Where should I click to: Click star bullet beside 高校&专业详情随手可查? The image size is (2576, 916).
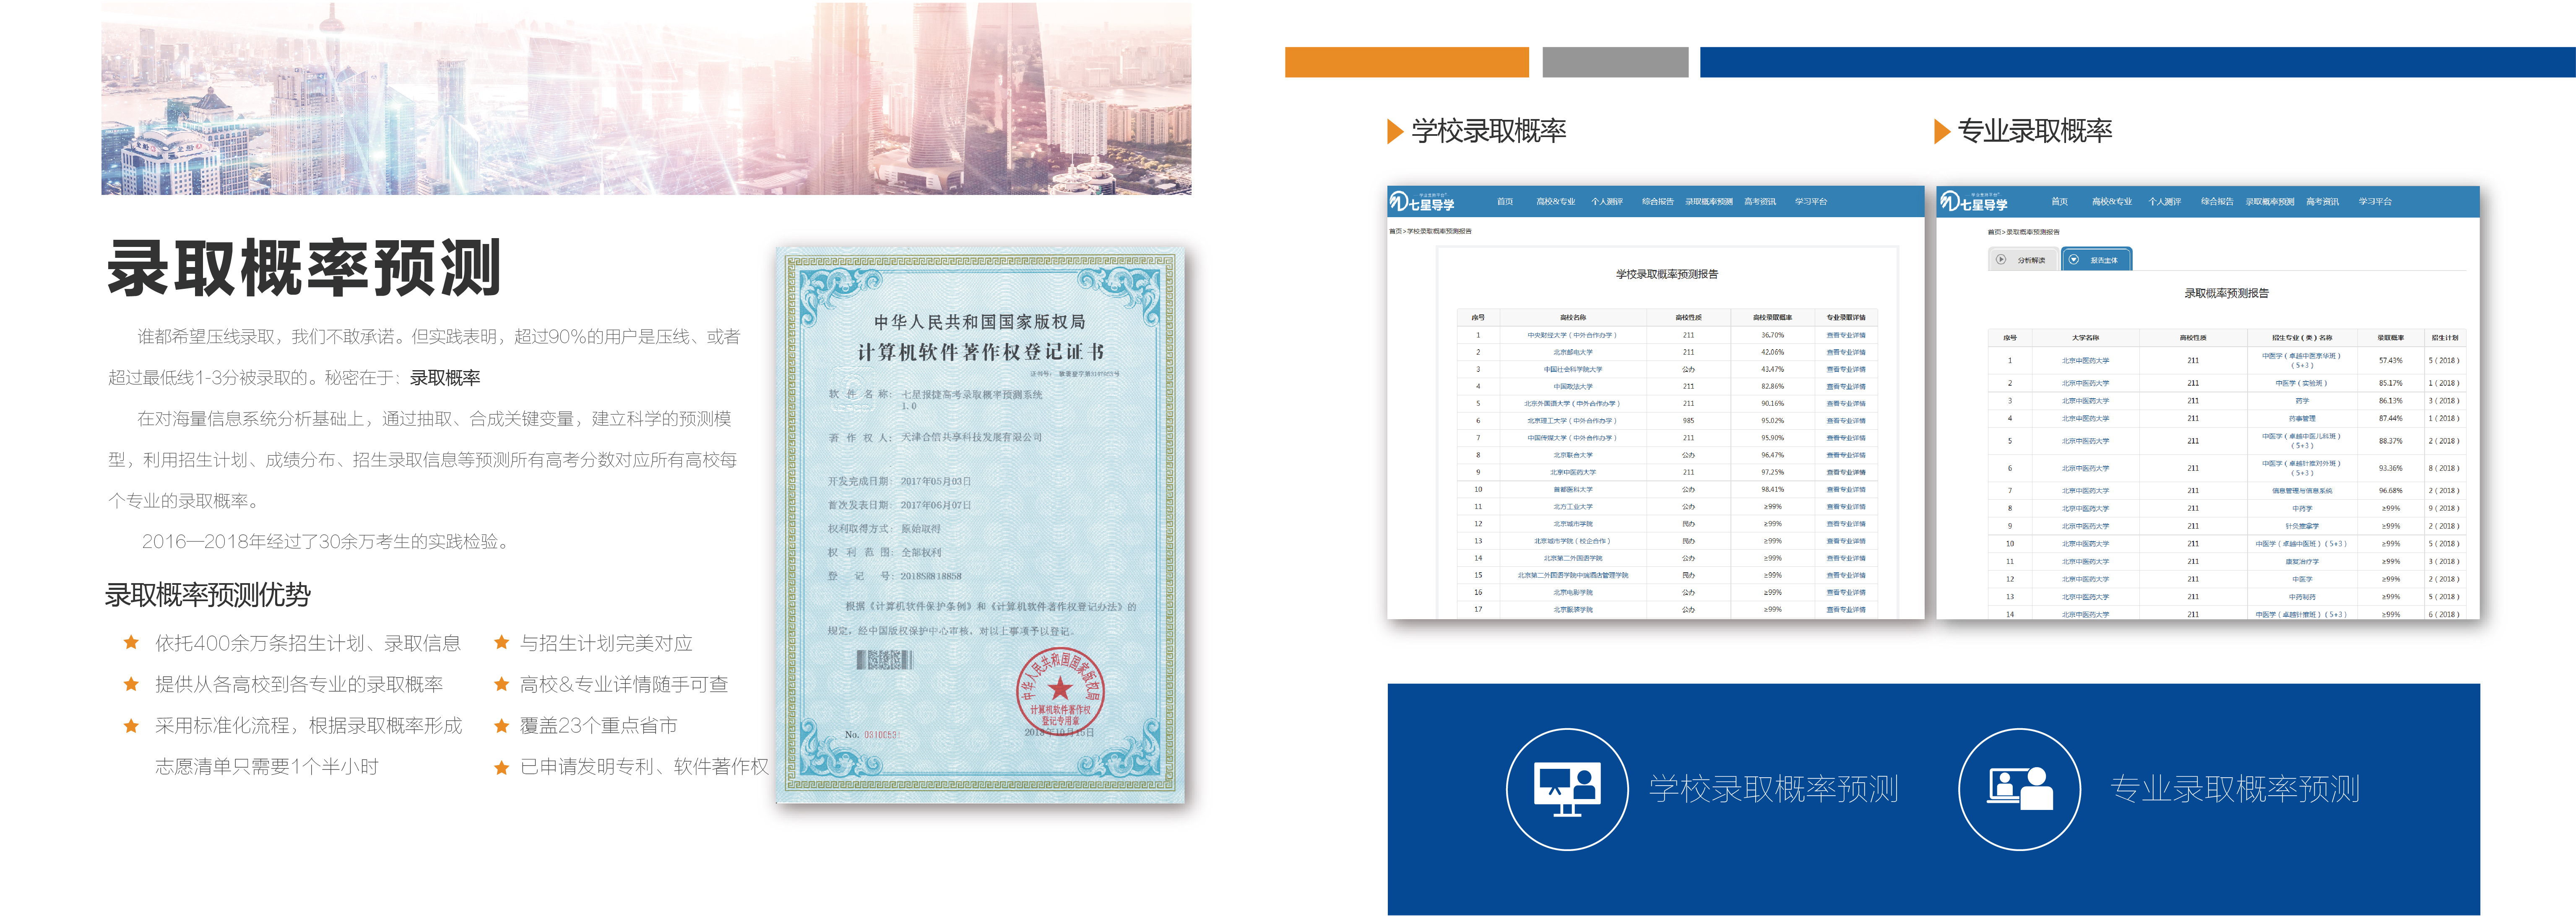click(502, 685)
